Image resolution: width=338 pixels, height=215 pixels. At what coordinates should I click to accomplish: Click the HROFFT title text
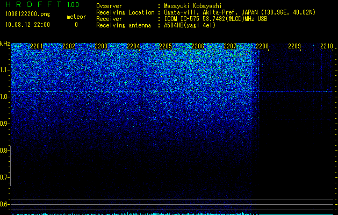[x=33, y=4]
